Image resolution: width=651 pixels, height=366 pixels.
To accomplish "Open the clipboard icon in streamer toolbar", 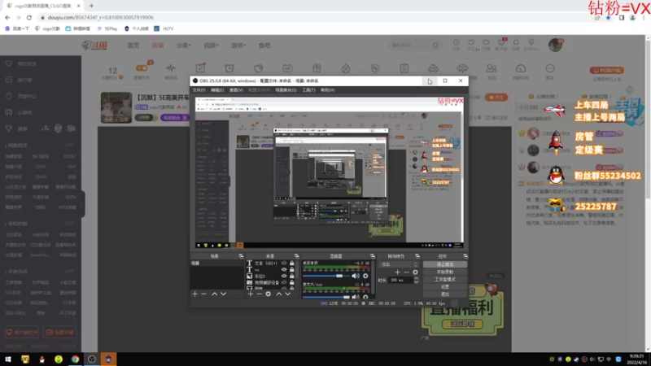I will [404, 68].
